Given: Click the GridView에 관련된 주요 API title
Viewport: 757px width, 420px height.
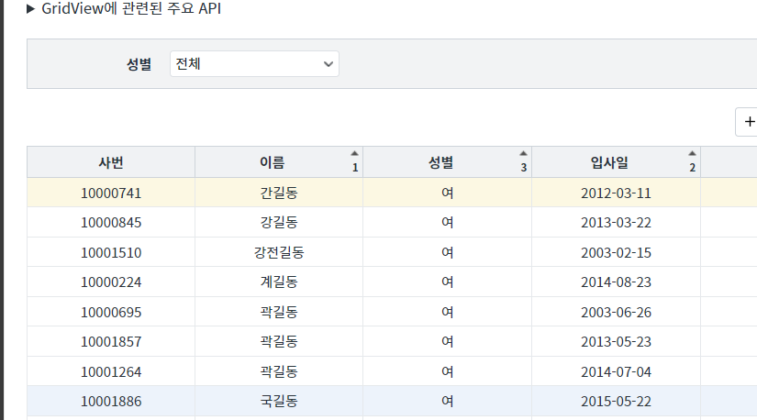Looking at the screenshot, I should 131,8.
